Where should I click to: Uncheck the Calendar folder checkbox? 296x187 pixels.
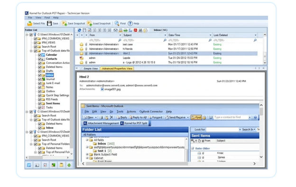(x=40, y=55)
